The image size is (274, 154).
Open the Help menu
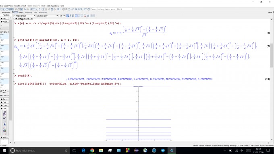62,6
